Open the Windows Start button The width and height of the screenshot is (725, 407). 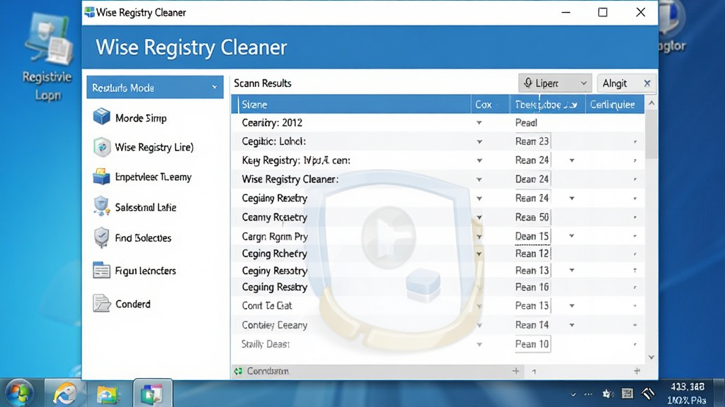(x=18, y=394)
